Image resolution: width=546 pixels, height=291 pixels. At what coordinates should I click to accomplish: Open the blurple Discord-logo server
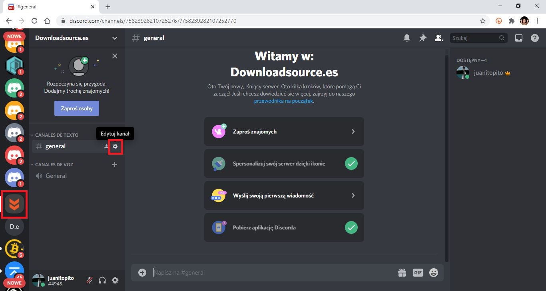click(14, 178)
